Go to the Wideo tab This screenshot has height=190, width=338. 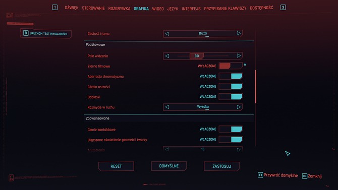[158, 9]
